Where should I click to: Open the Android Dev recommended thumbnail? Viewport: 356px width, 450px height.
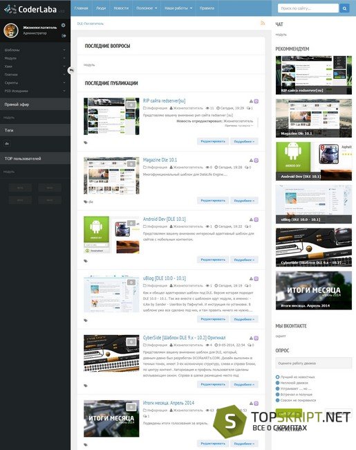314,161
